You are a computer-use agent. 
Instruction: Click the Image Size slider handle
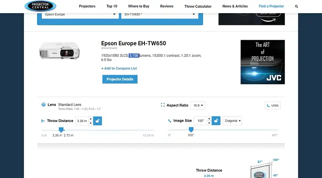click(191, 129)
